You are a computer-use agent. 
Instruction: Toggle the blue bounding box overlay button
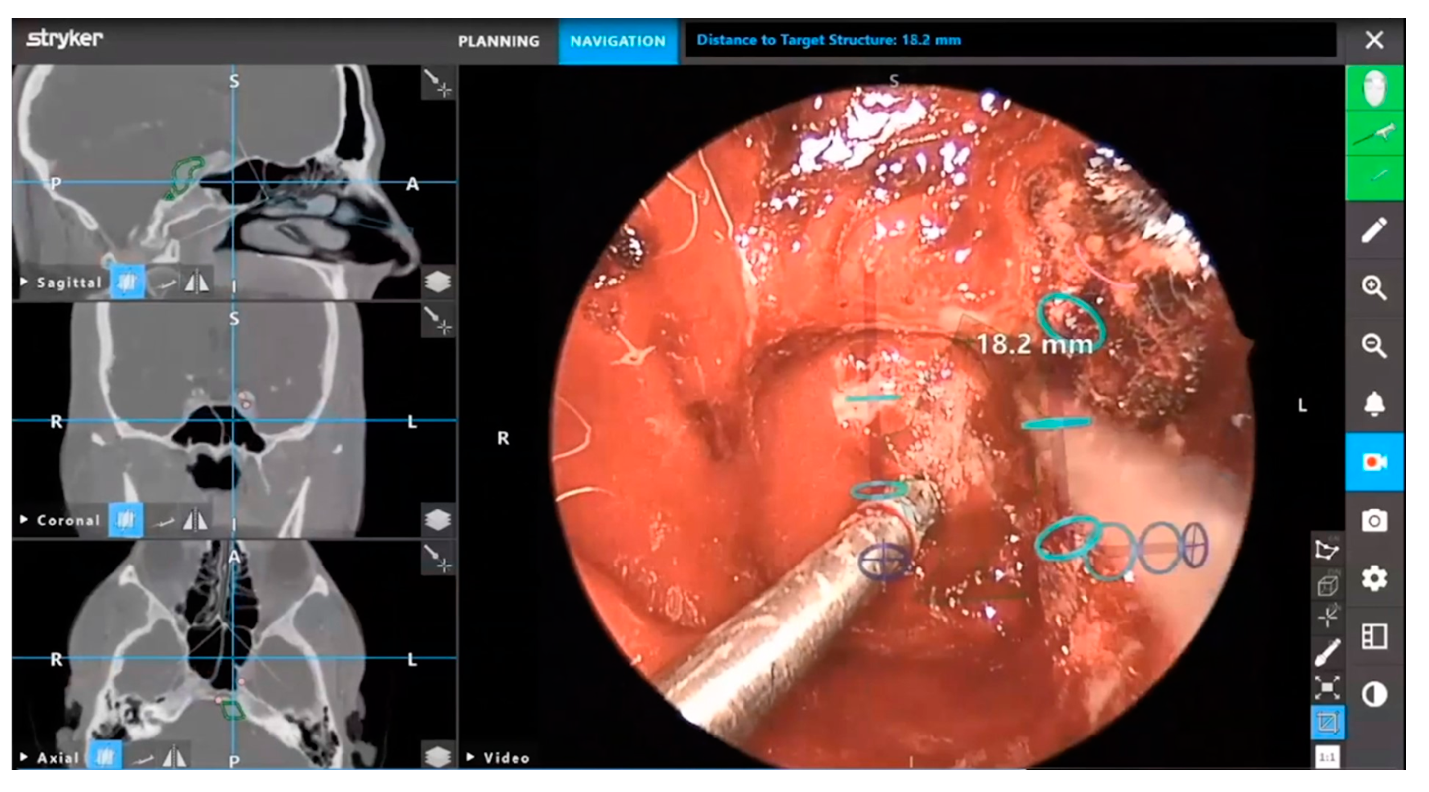point(1327,722)
